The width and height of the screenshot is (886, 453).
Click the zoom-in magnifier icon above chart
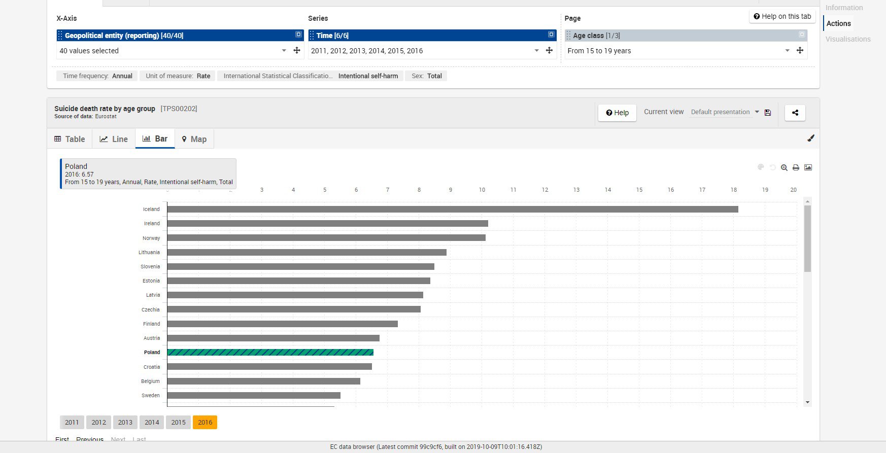click(784, 167)
